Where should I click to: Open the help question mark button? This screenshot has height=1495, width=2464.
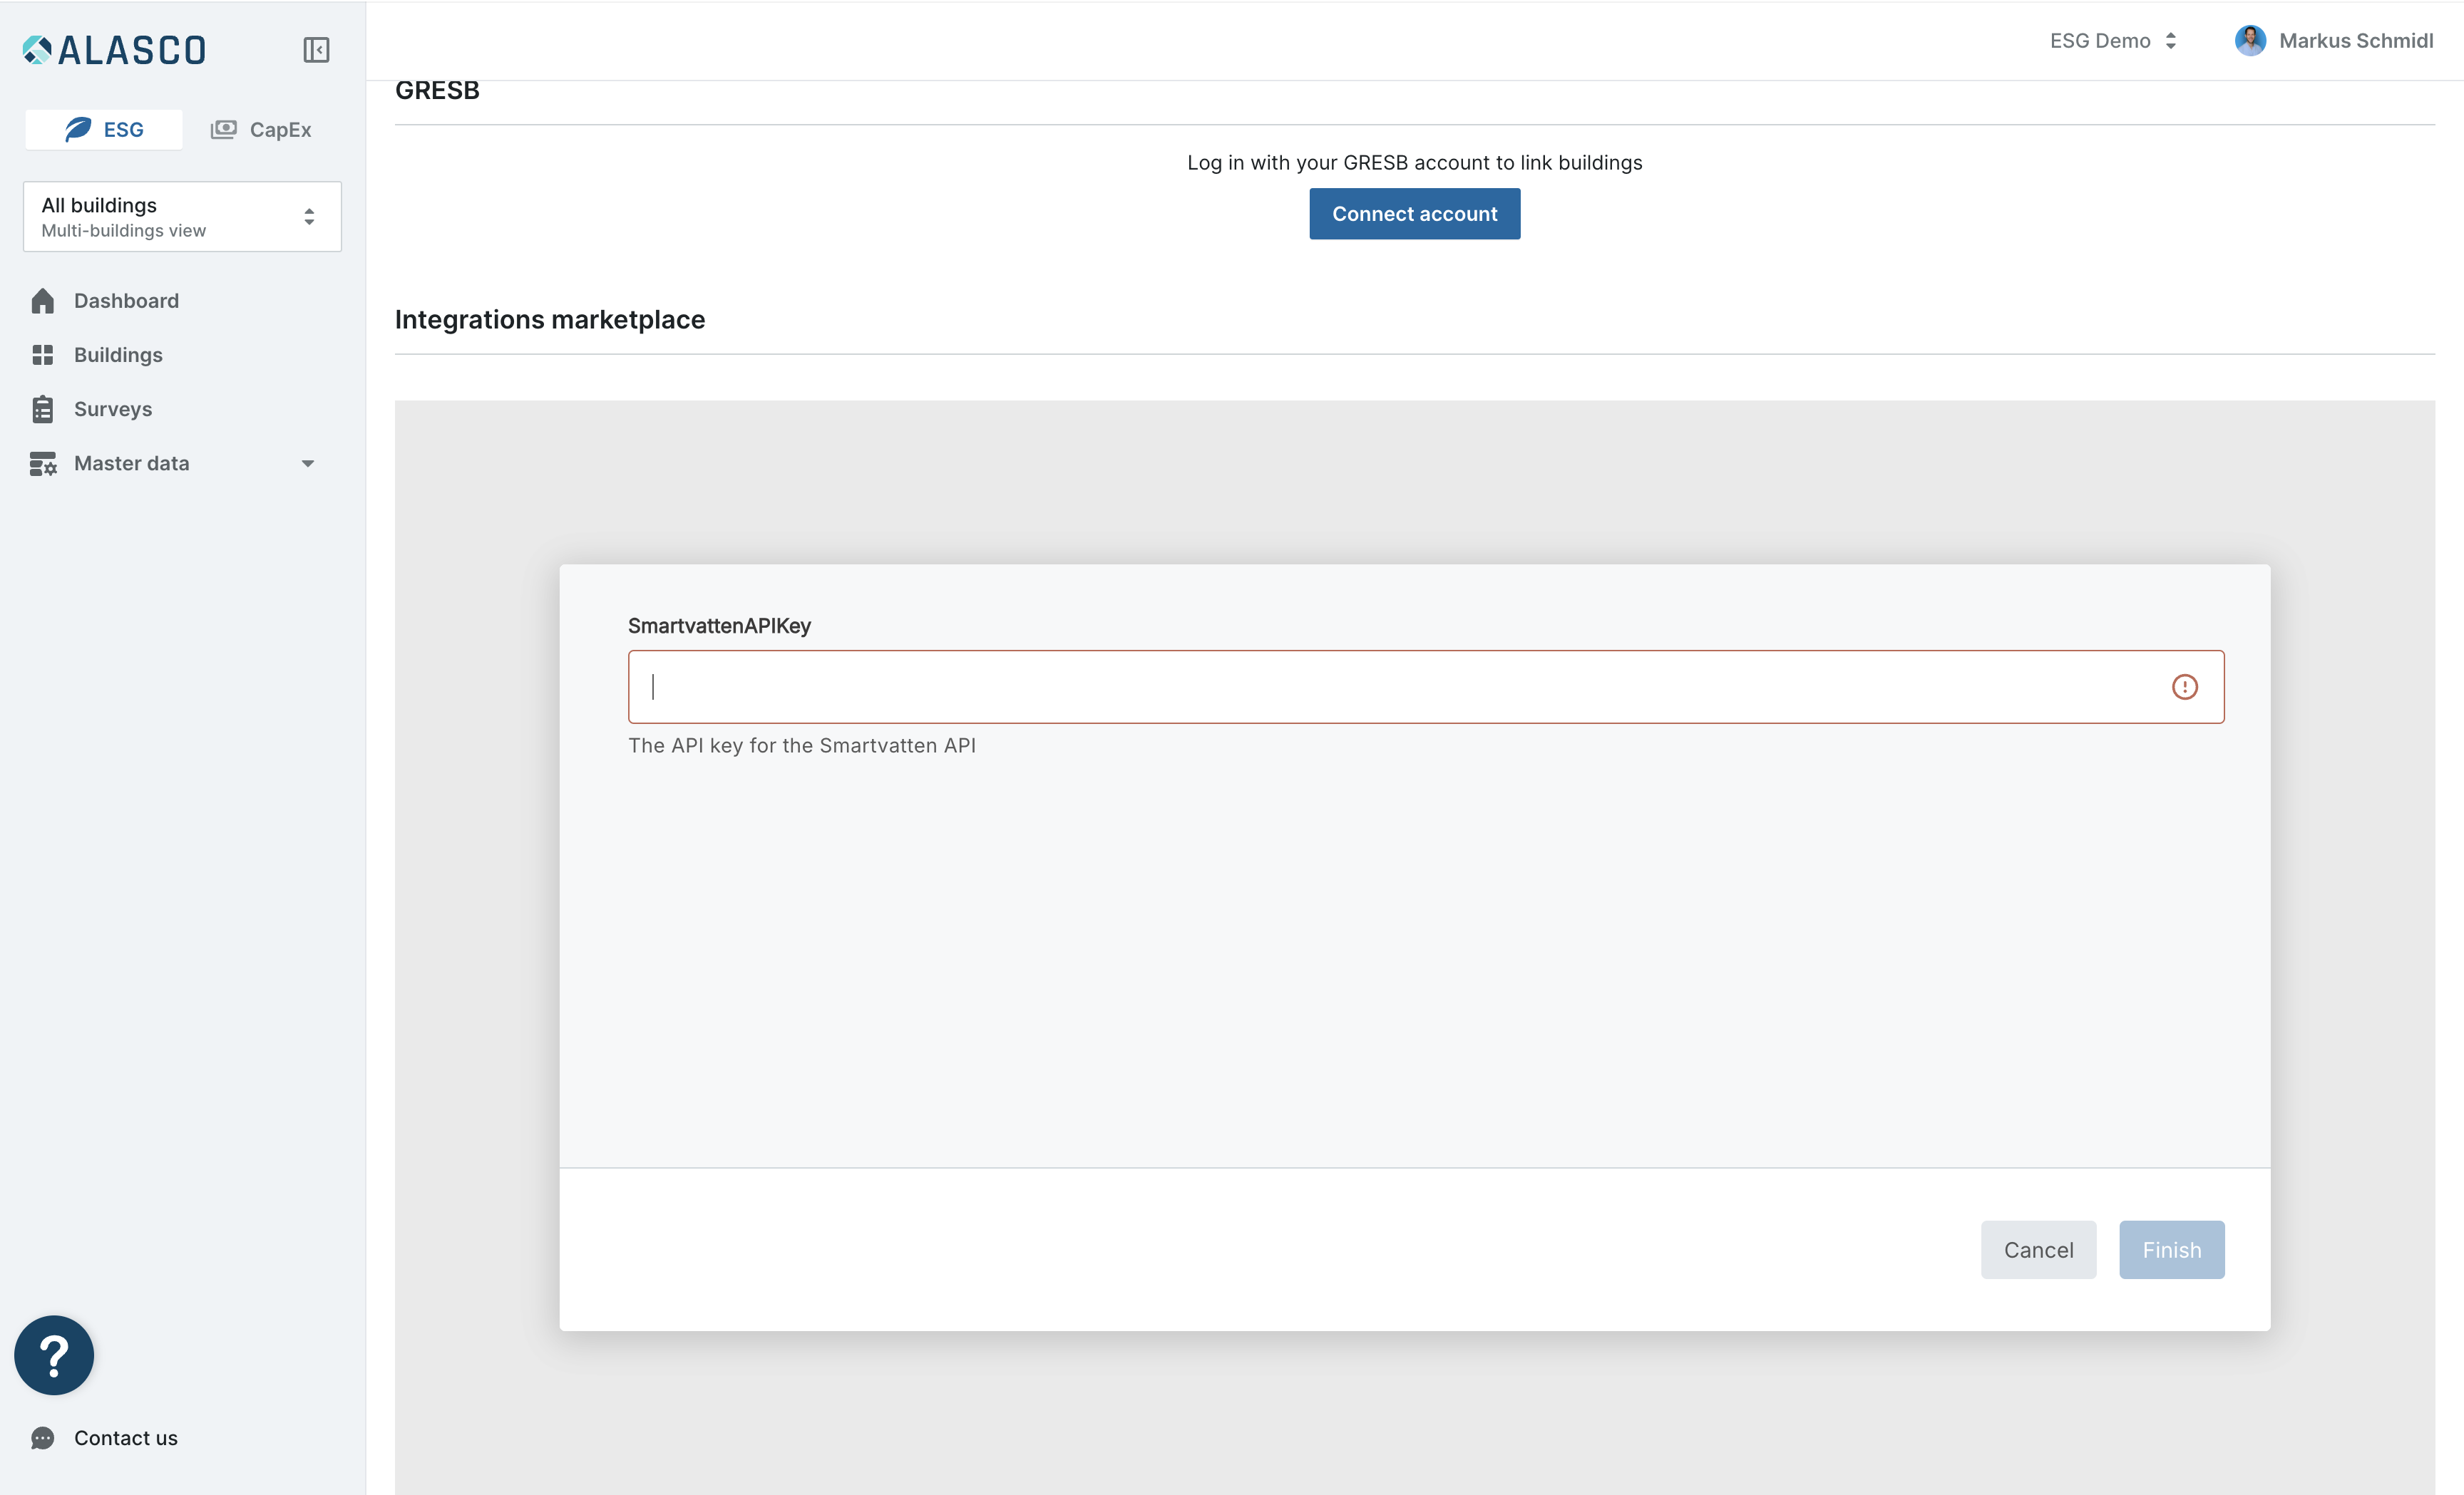point(54,1355)
